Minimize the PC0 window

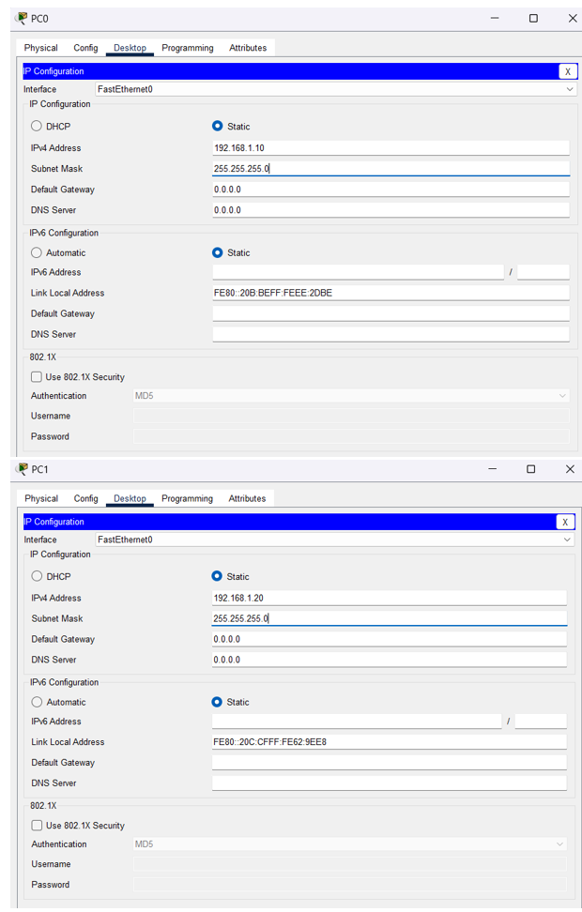pyautogui.click(x=495, y=18)
